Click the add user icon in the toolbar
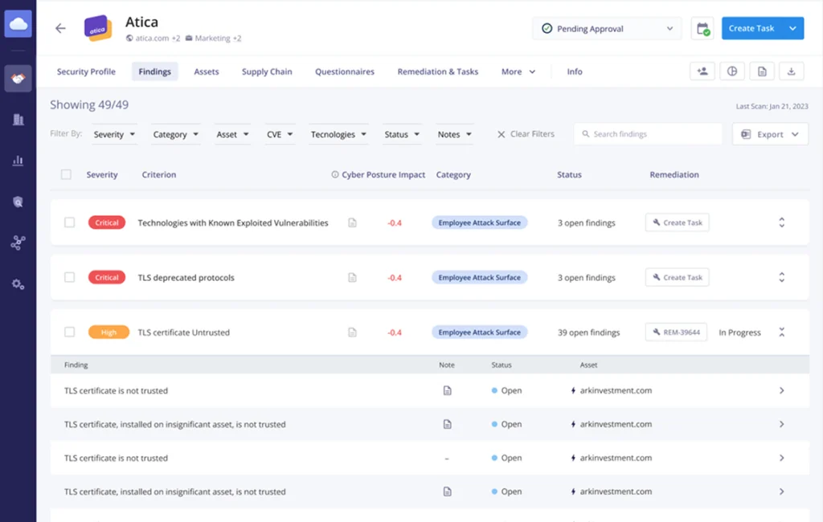The width and height of the screenshot is (823, 522). [702, 71]
